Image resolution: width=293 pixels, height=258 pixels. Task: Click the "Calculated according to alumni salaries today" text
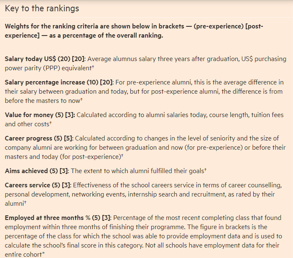pyautogui.click(x=142, y=115)
